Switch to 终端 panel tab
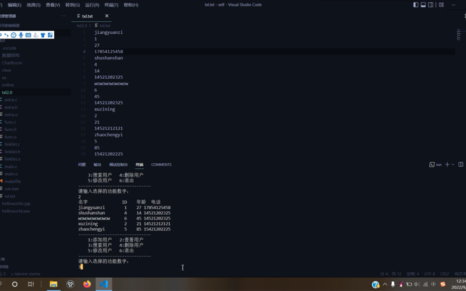The image size is (466, 291). [139, 165]
